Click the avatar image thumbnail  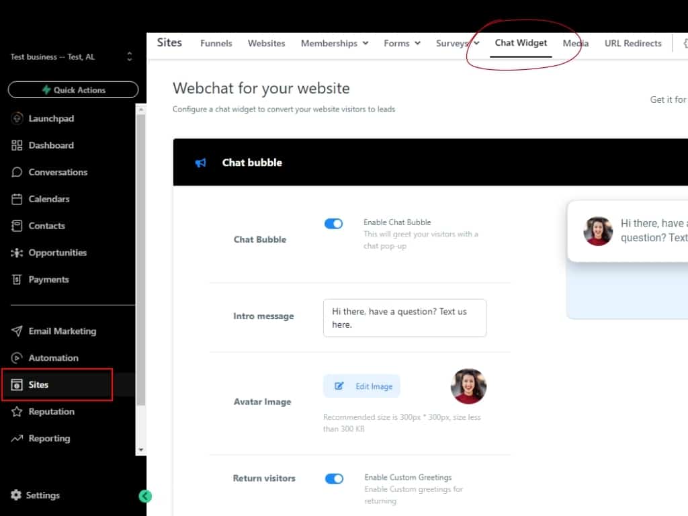tap(468, 386)
